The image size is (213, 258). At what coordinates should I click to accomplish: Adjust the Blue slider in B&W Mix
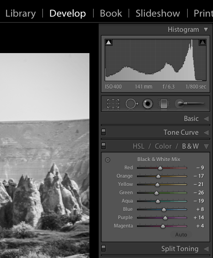click(x=164, y=210)
